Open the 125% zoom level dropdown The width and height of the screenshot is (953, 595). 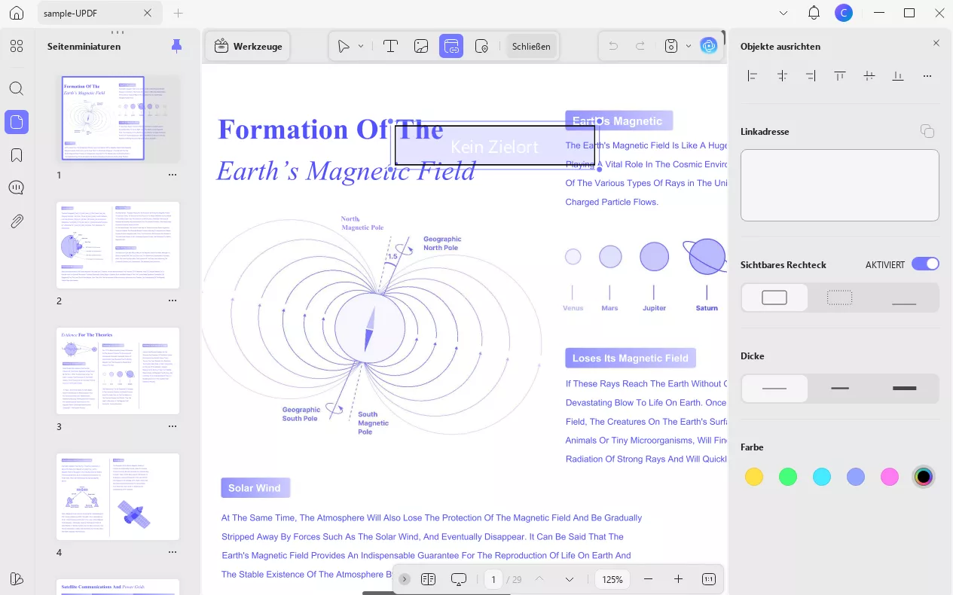coord(612,579)
